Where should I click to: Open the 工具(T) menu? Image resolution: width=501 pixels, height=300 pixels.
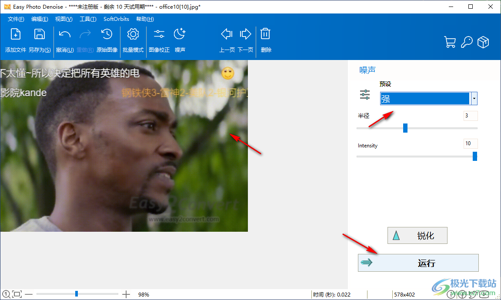[88, 19]
